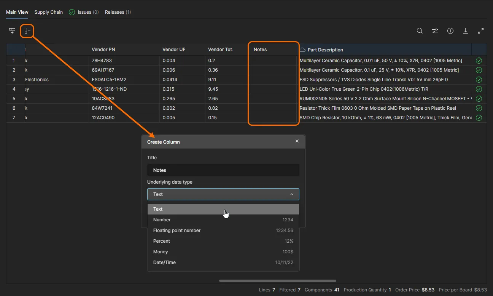Close the Create Column dialog
This screenshot has width=493, height=296.
(297, 141)
